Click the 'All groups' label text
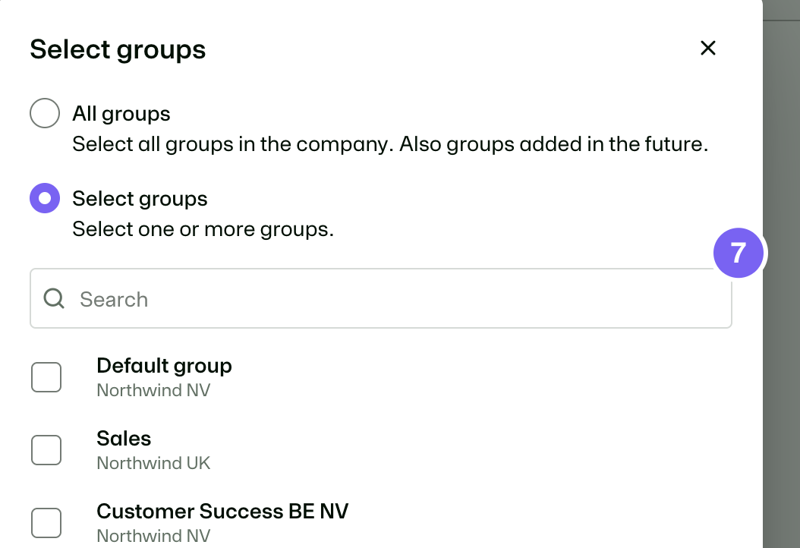 click(121, 113)
